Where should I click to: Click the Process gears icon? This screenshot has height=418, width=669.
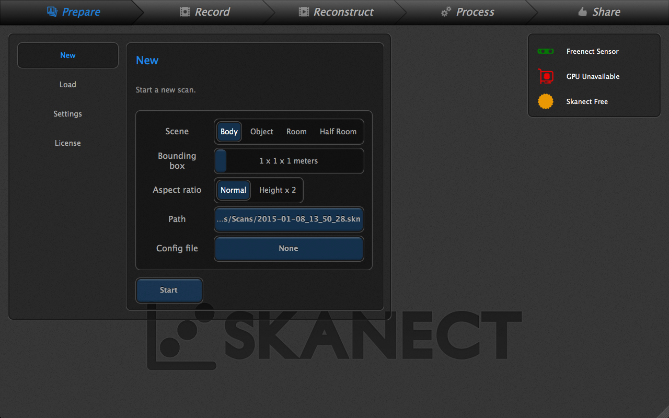tap(446, 11)
